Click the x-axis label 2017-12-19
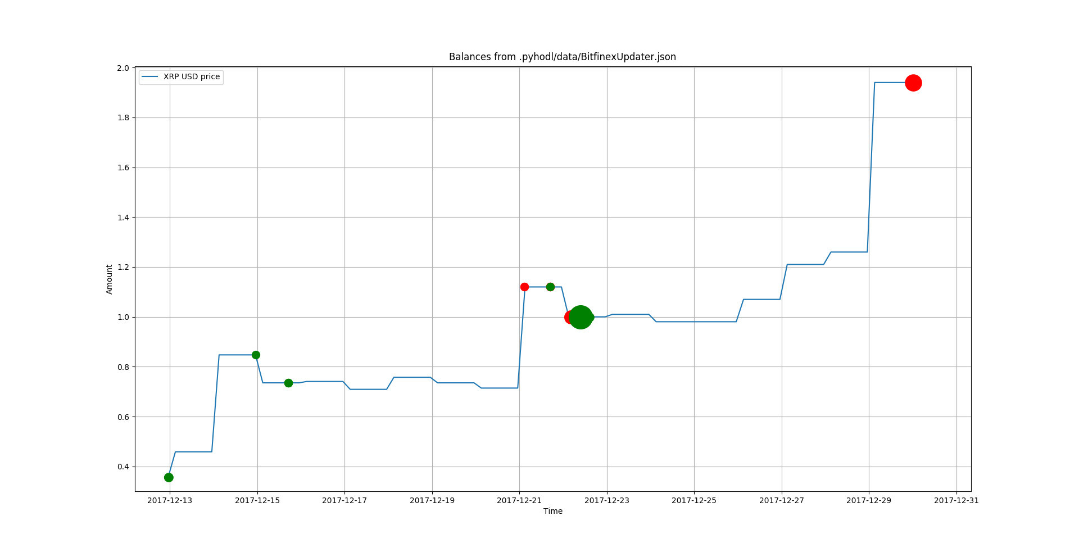This screenshot has width=1079, height=552. click(x=432, y=500)
